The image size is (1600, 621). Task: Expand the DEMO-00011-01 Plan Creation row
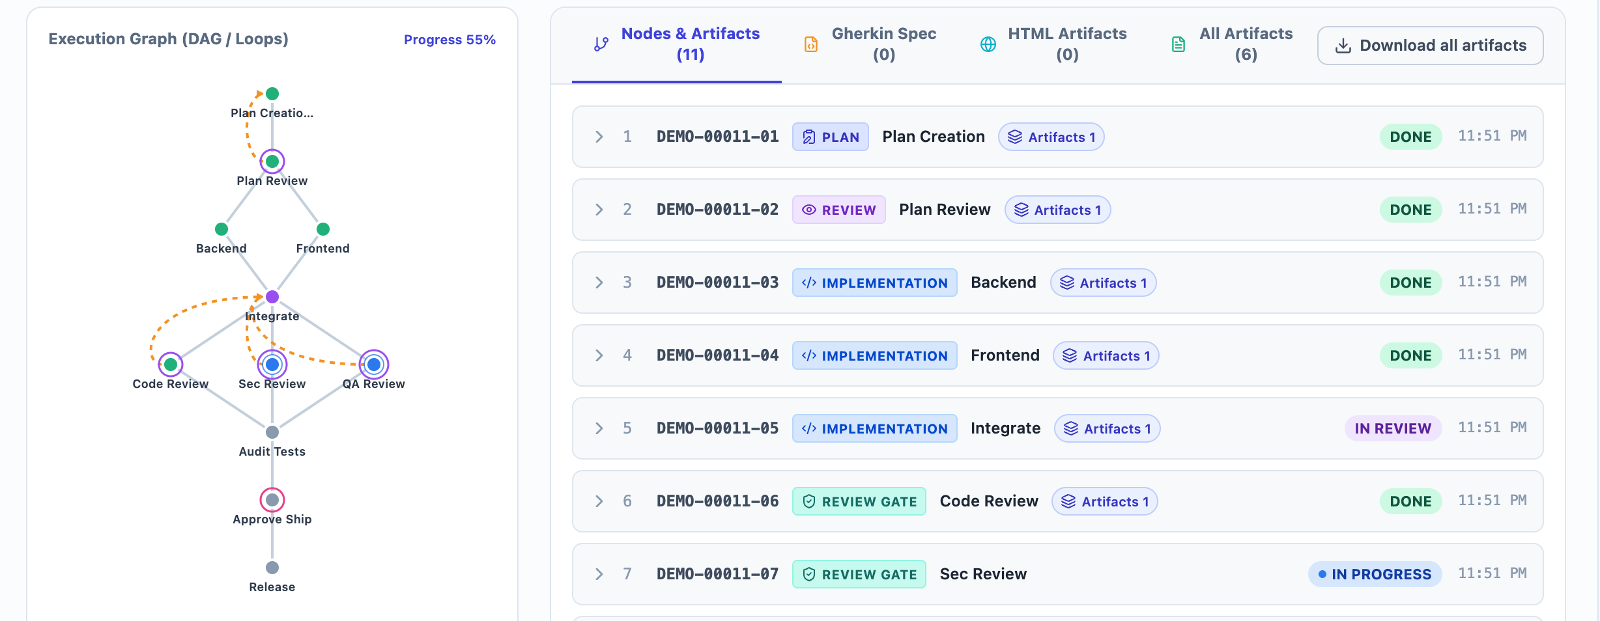pyautogui.click(x=599, y=137)
